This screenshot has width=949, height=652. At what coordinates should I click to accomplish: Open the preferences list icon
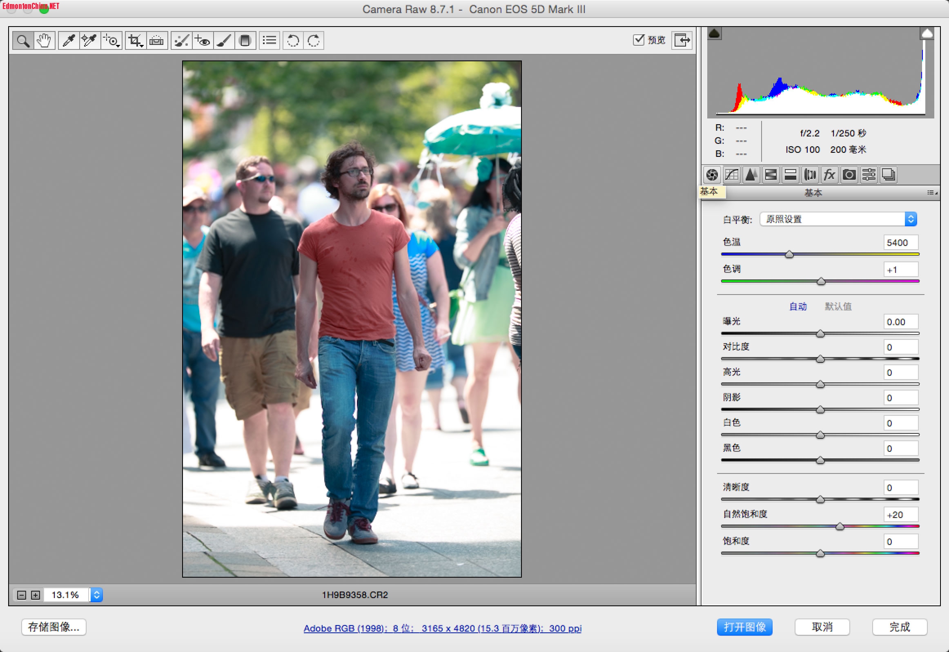pos(270,40)
